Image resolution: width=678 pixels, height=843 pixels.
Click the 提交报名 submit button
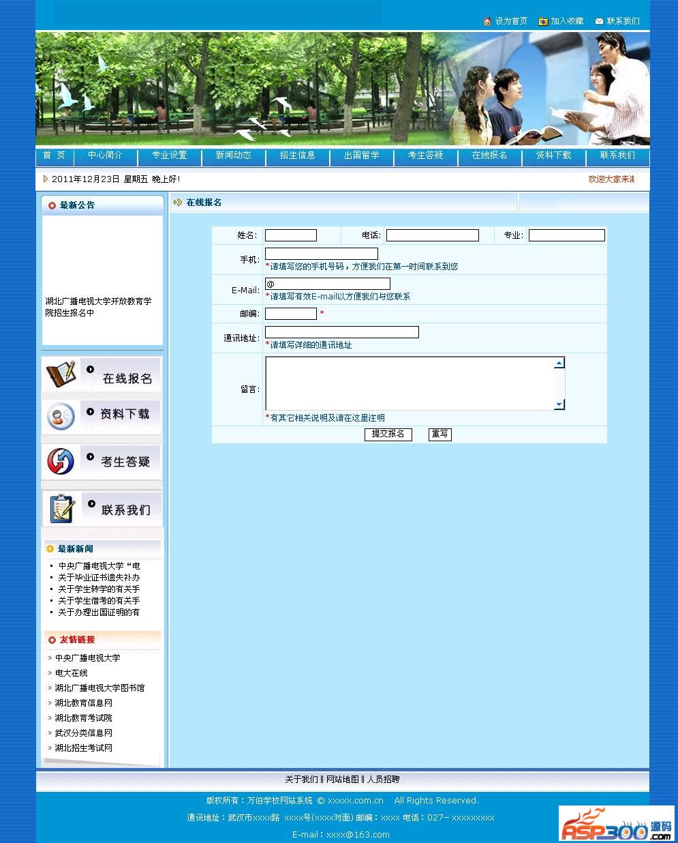click(388, 434)
